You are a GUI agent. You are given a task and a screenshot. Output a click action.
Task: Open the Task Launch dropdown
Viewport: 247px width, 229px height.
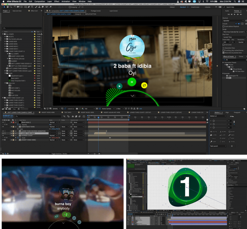218,146
